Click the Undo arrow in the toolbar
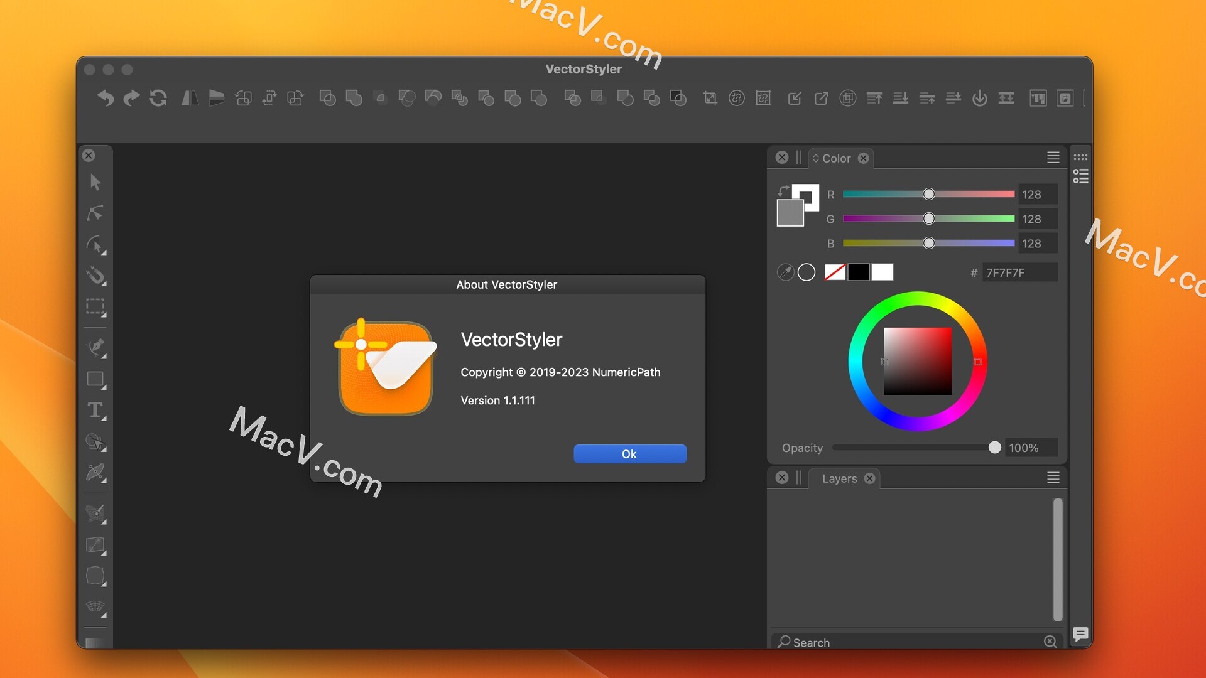 tap(106, 98)
